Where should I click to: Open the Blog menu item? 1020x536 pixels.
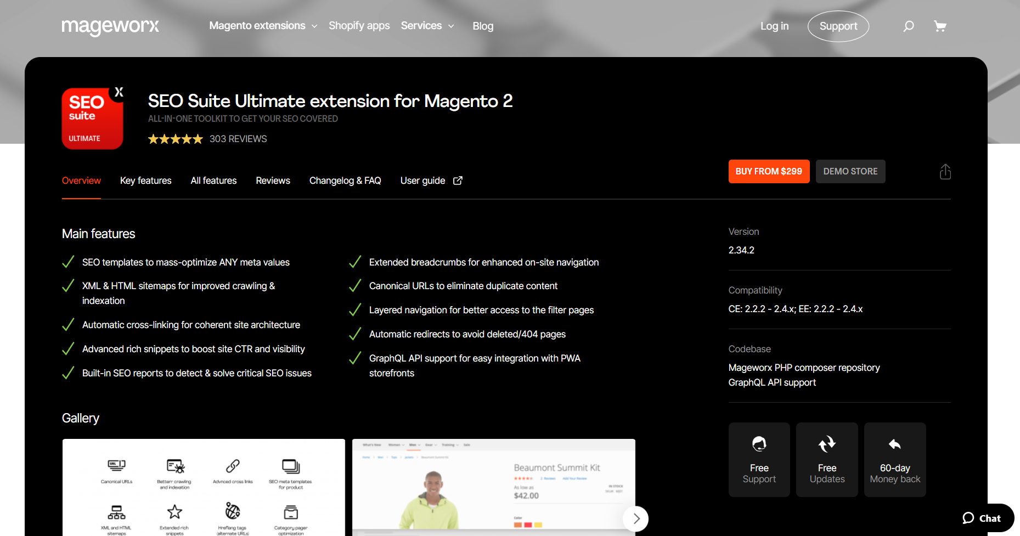pyautogui.click(x=483, y=26)
